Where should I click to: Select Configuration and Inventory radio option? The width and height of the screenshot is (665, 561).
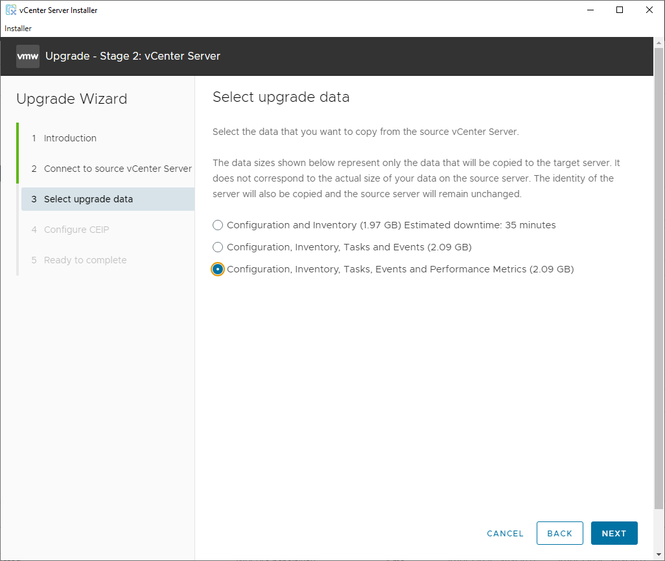tap(218, 225)
